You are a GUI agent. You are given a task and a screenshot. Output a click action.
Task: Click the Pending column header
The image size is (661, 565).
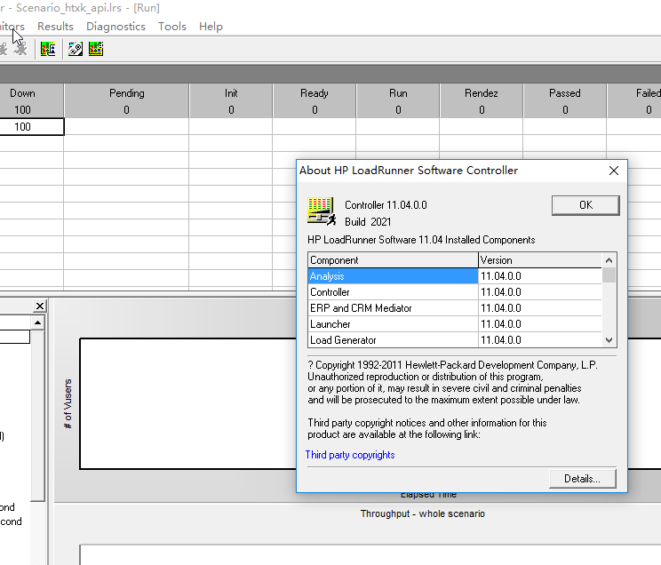(x=126, y=100)
